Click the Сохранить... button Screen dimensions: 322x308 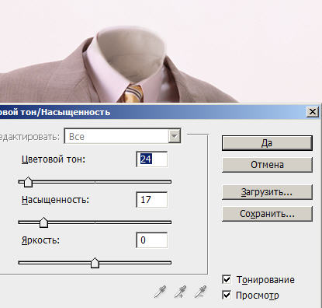pos(267,214)
